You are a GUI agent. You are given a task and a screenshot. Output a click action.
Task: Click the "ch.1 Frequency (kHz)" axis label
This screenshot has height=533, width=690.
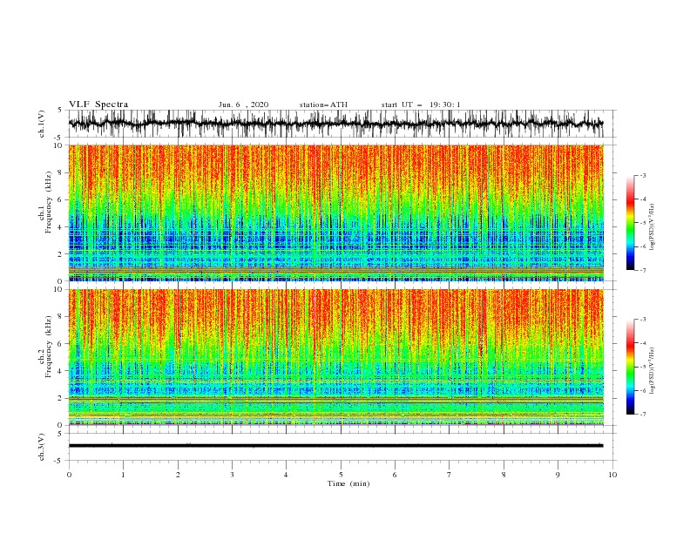click(44, 202)
